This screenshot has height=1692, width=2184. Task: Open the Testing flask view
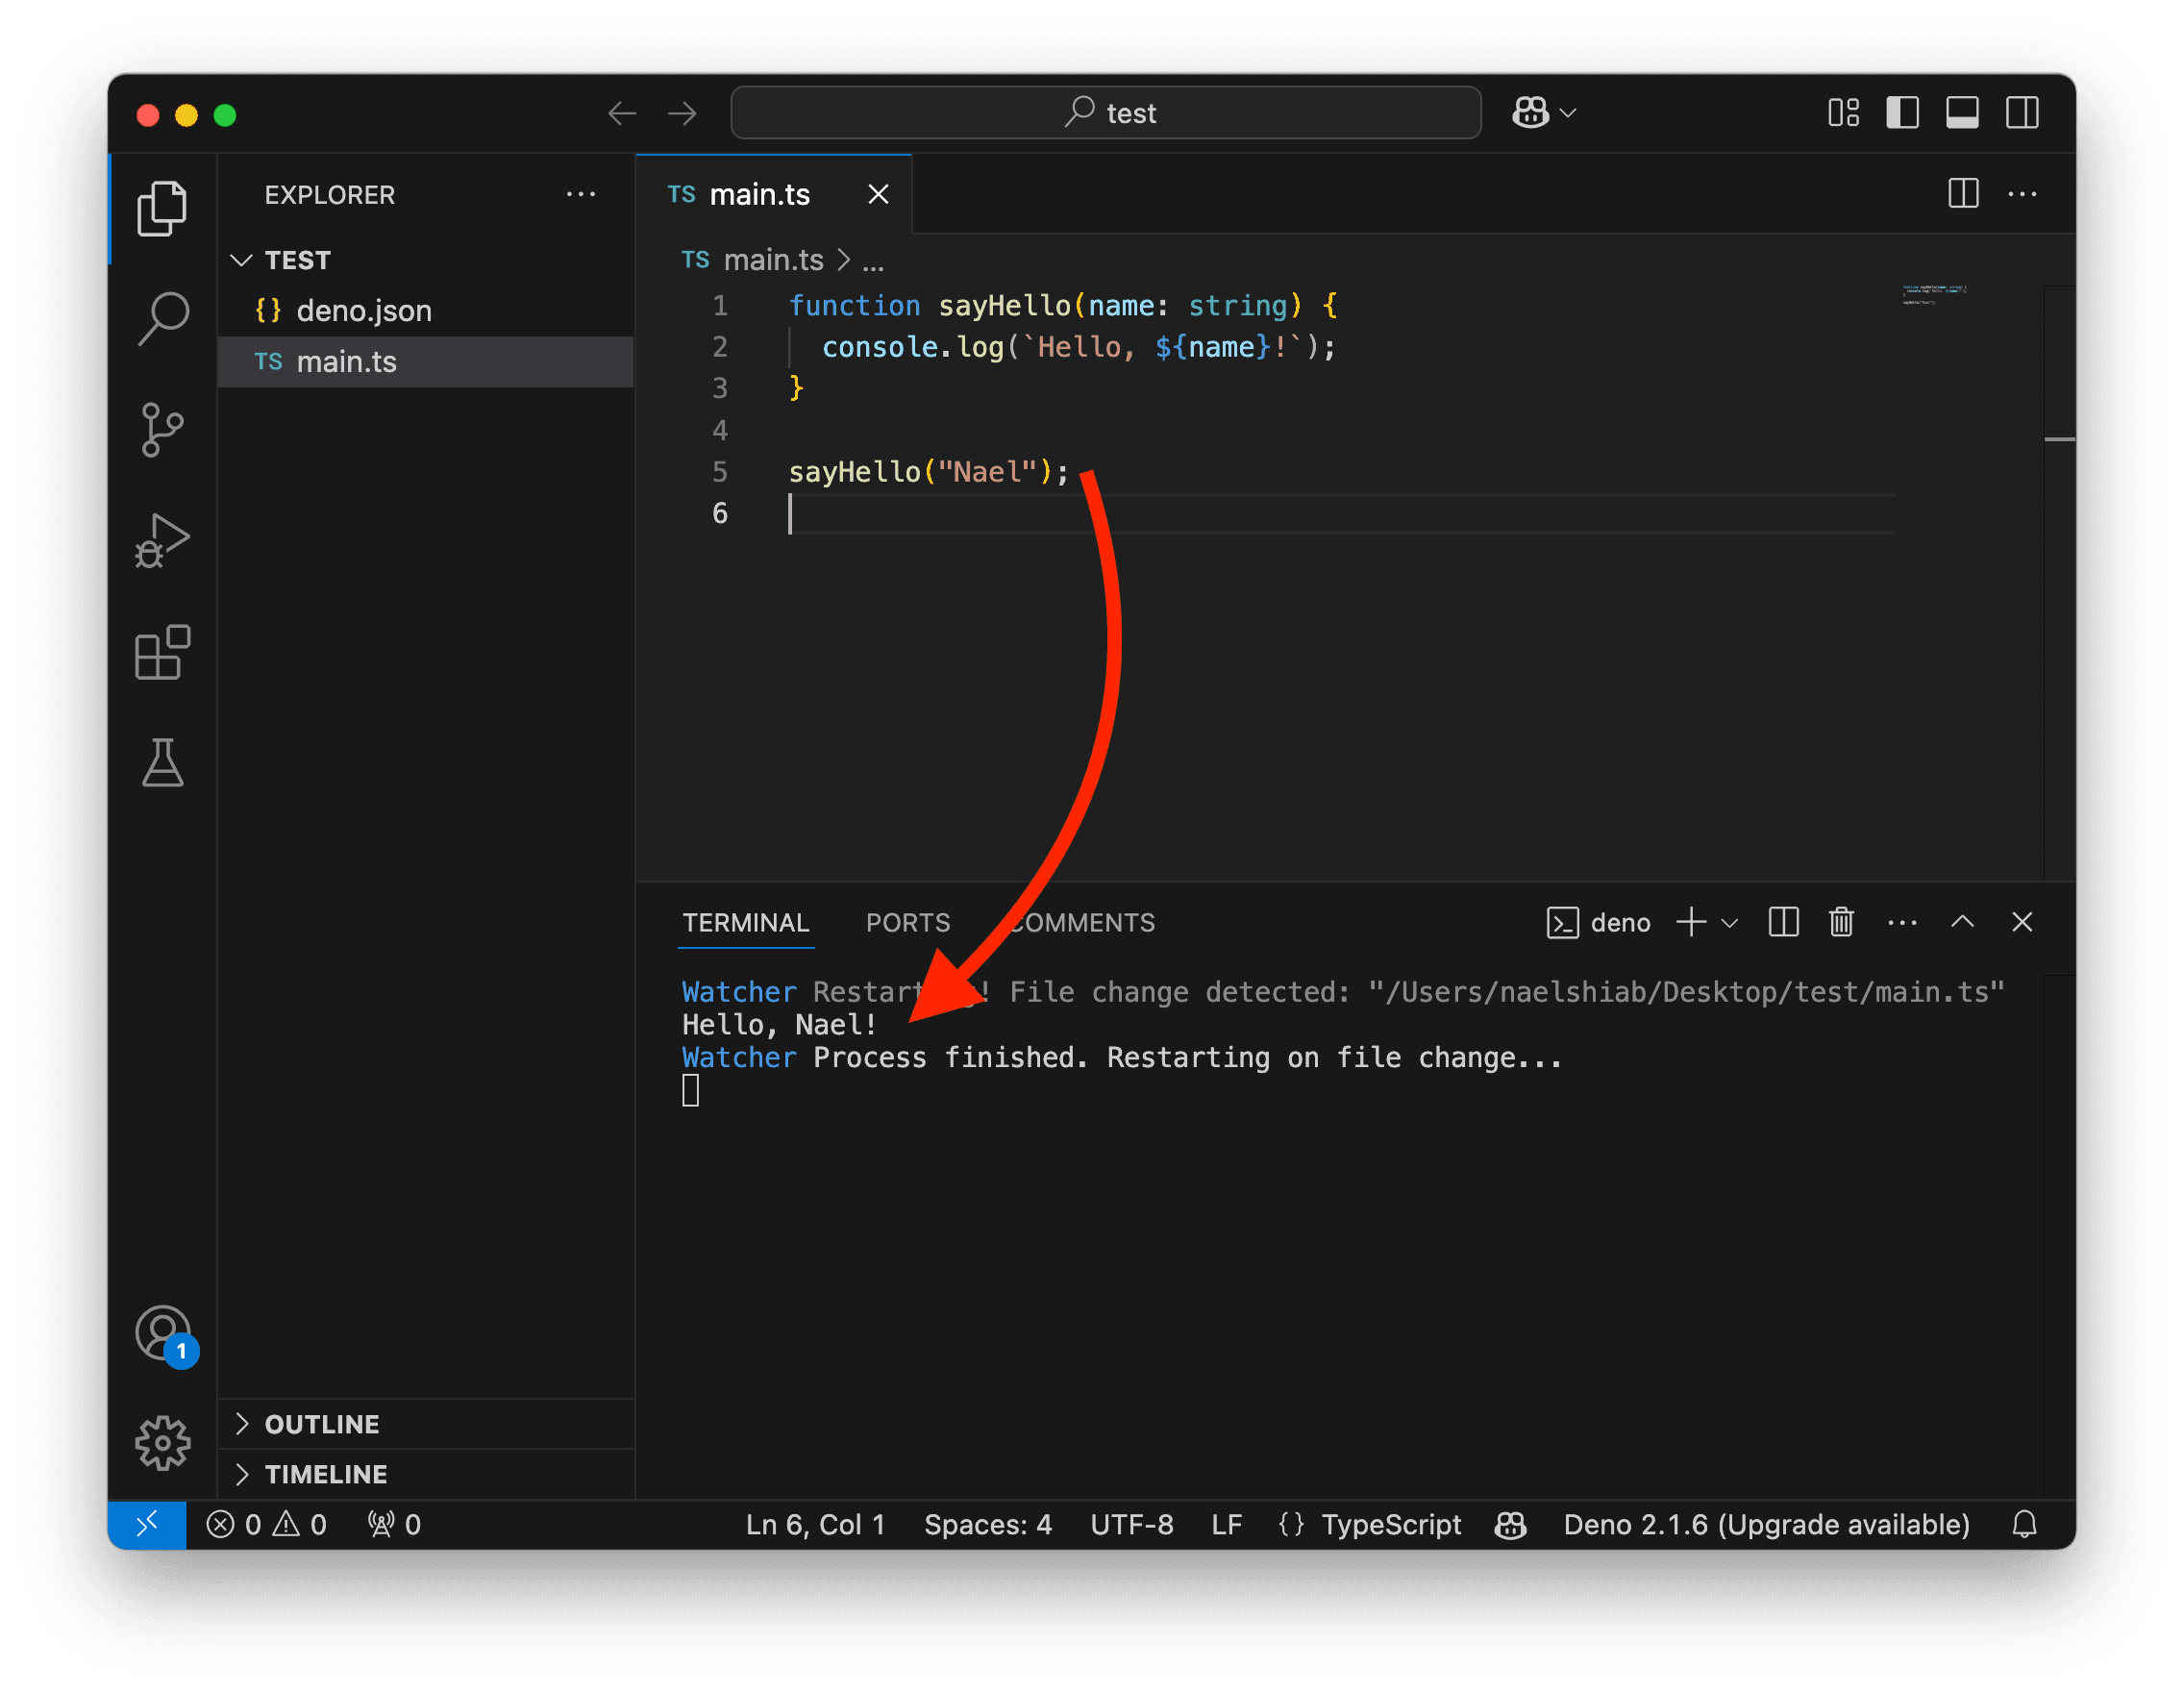162,763
